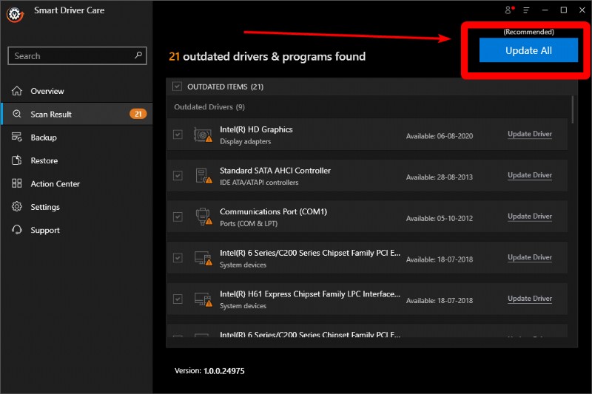The image size is (592, 394).
Task: Click 'Available: 06-08-2020' date text
Action: pyautogui.click(x=440, y=136)
